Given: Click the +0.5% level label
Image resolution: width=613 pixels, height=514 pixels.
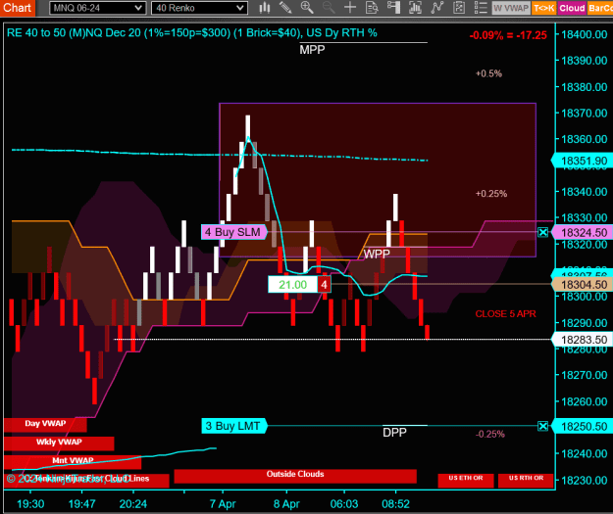Looking at the screenshot, I should [x=488, y=73].
